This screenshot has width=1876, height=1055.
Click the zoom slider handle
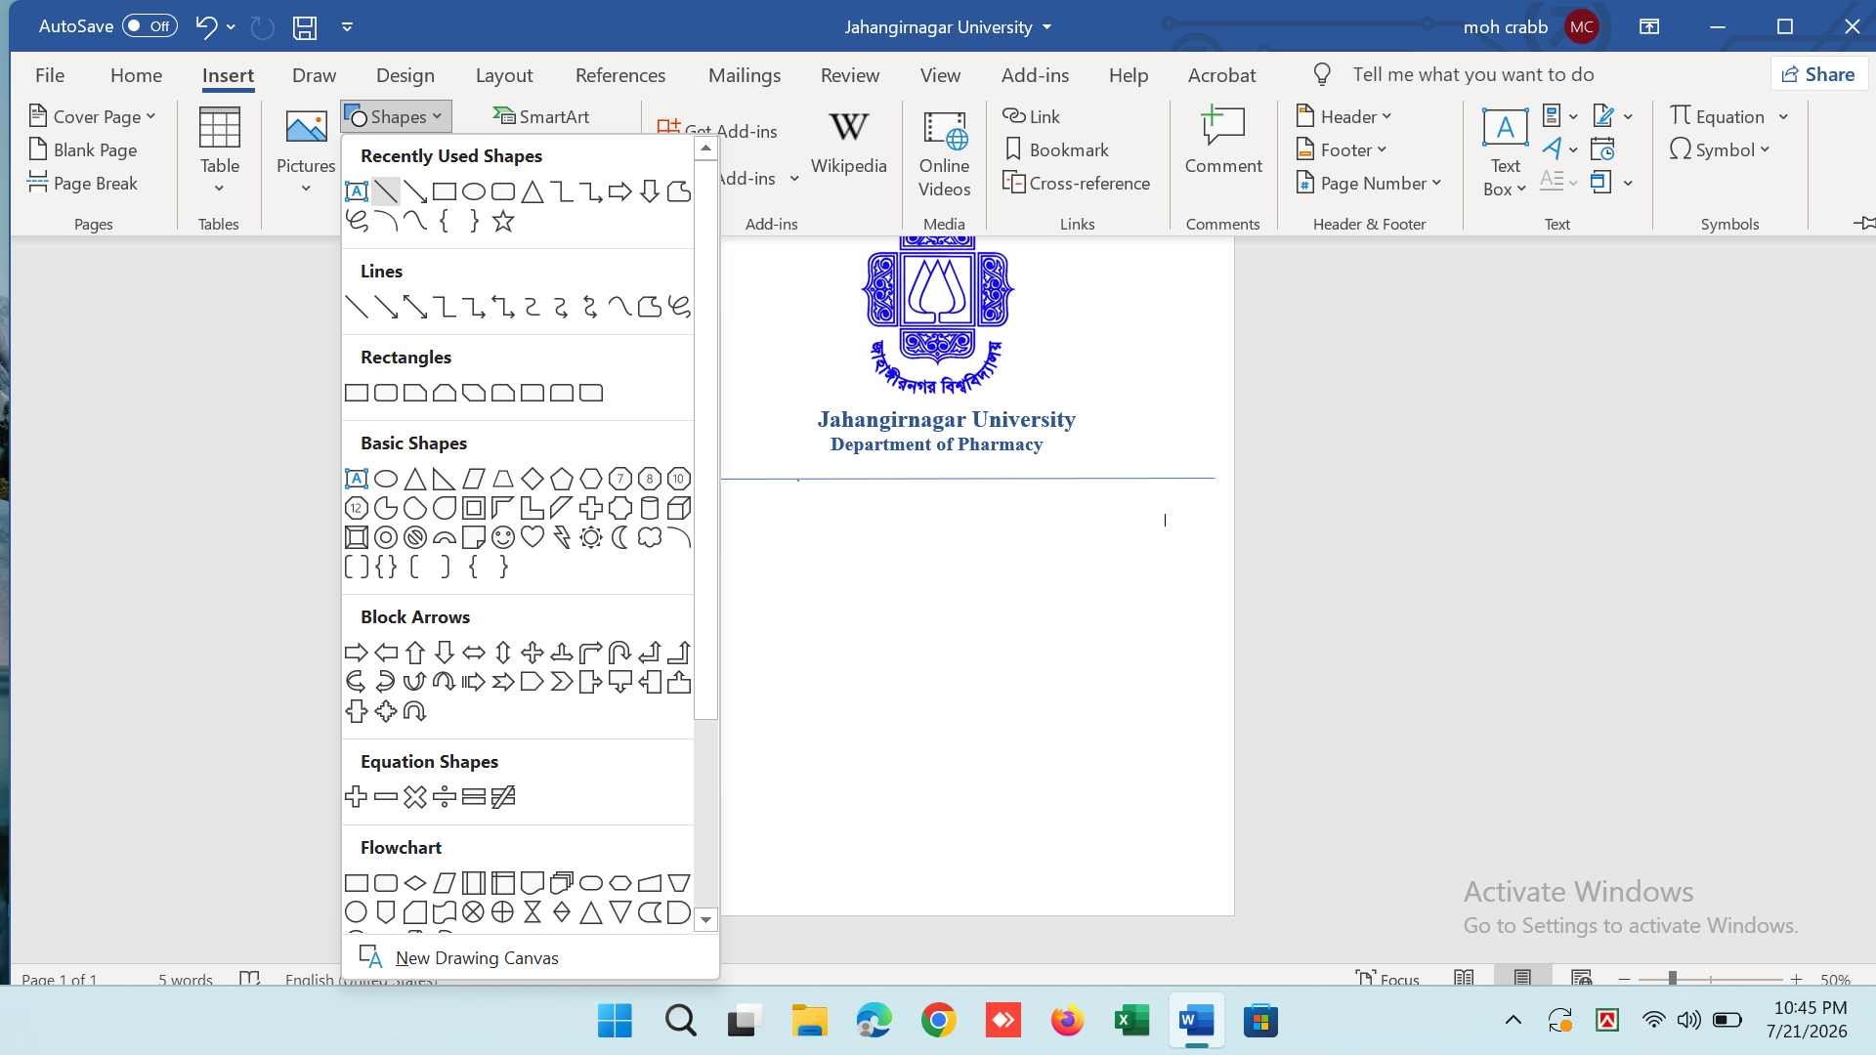point(1673,979)
